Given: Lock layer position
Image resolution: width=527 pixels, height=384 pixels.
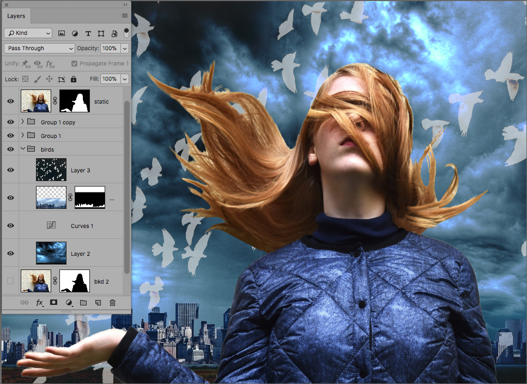Looking at the screenshot, I should point(49,79).
